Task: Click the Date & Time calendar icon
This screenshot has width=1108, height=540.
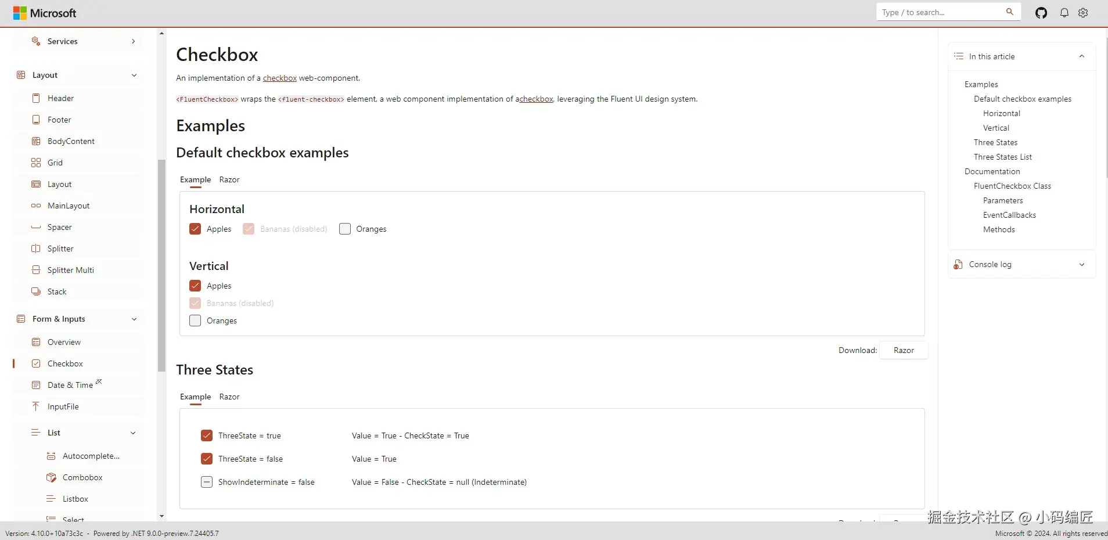Action: 36,385
